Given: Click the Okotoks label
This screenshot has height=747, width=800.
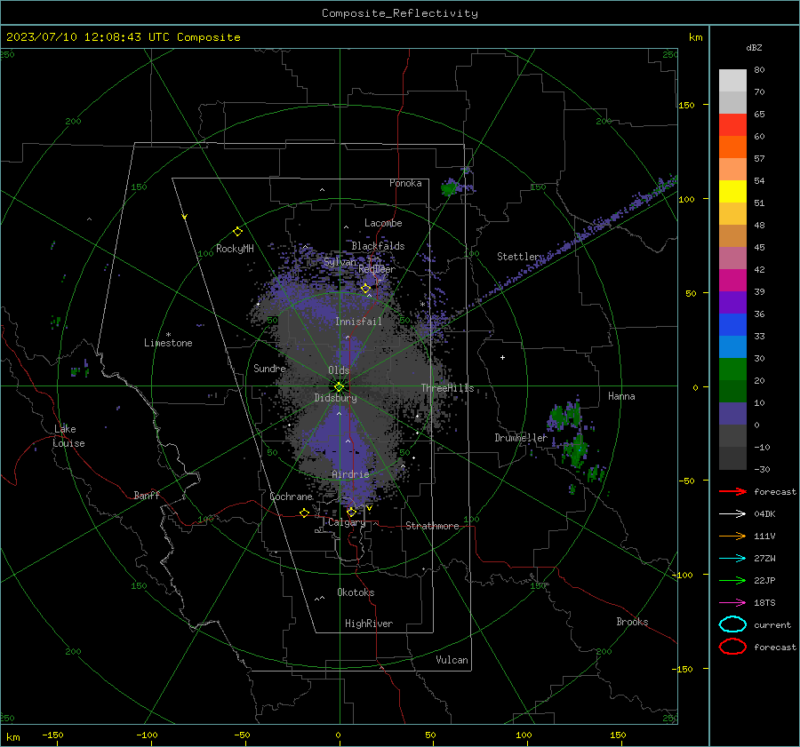Looking at the screenshot, I should tap(356, 592).
